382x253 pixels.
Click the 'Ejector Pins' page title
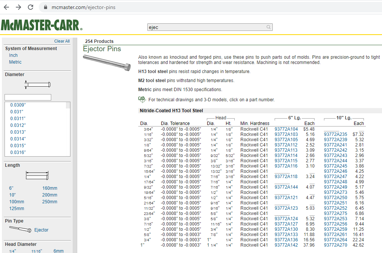click(102, 49)
